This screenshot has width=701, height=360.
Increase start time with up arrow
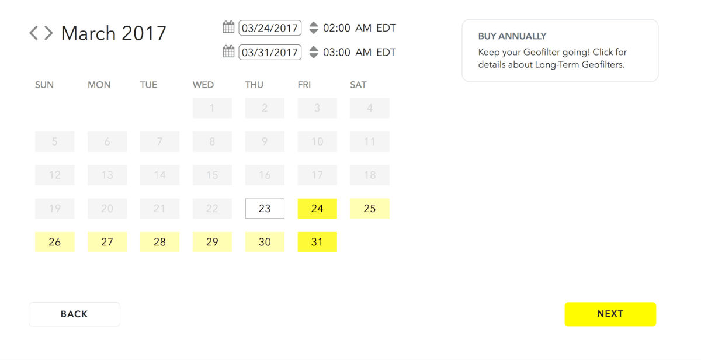(314, 25)
